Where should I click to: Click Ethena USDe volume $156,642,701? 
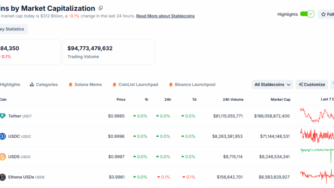[230, 177]
